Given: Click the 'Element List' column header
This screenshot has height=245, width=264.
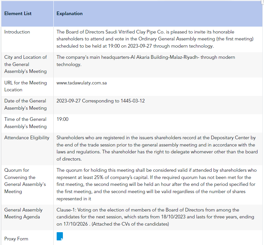Looking at the screenshot, I should click(18, 13).
